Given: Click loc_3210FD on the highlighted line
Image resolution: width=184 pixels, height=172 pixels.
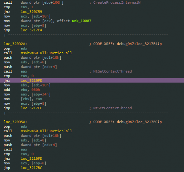Looking at the screenshot, I should [x=30, y=81].
